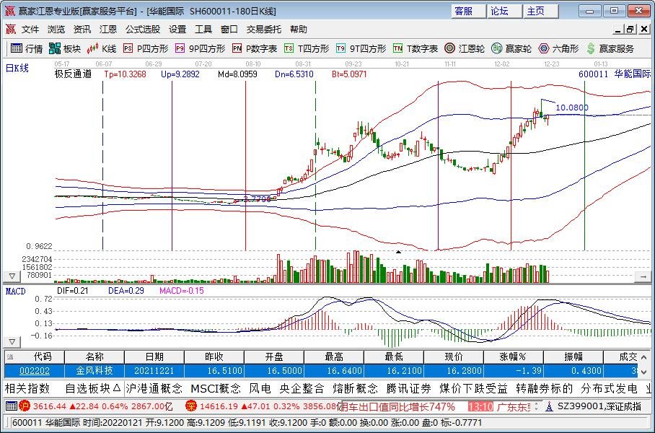Image resolution: width=655 pixels, height=433 pixels.
Task: Switch to K线 candlestick chart
Action: click(102, 49)
